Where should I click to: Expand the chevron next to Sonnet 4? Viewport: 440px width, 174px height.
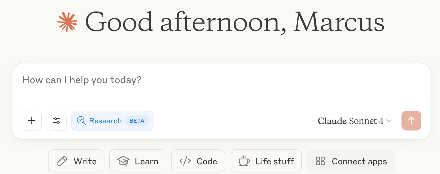tap(389, 121)
